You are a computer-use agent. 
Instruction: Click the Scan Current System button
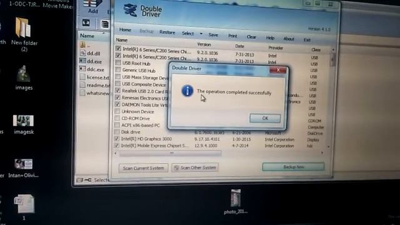[x=143, y=168]
